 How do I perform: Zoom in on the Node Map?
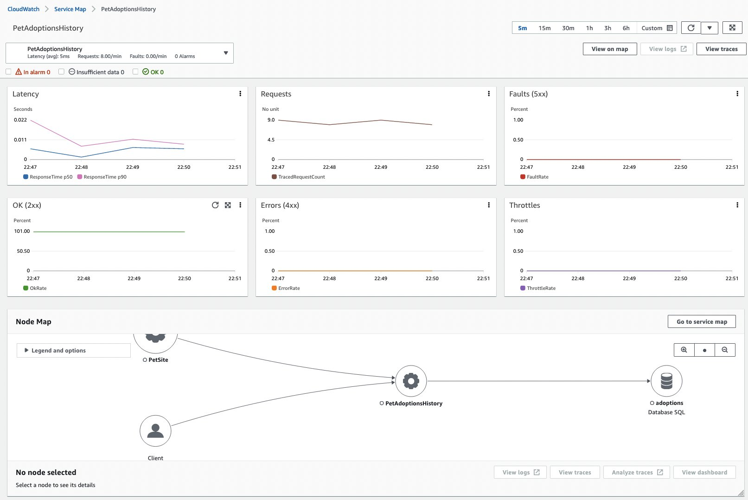(x=684, y=350)
